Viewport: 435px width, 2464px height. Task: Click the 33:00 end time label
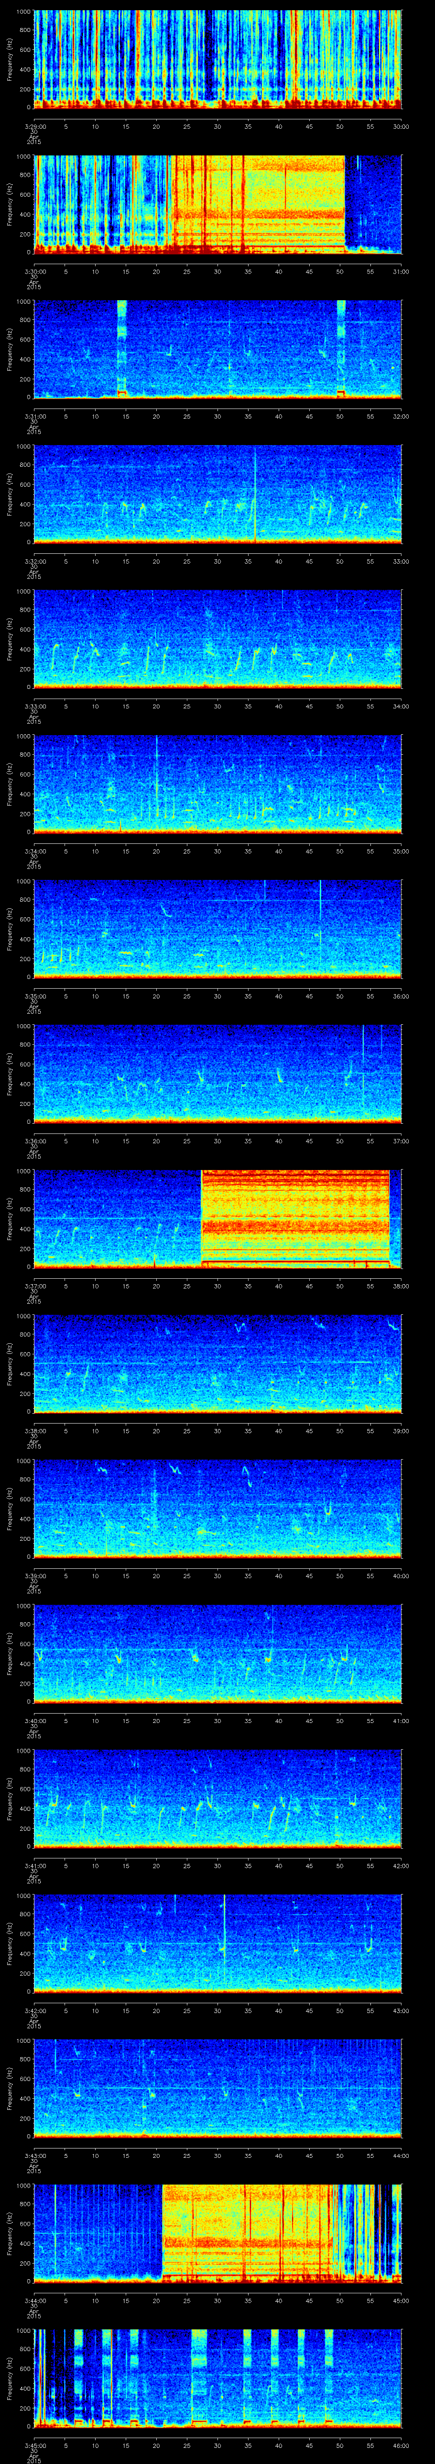pyautogui.click(x=401, y=561)
